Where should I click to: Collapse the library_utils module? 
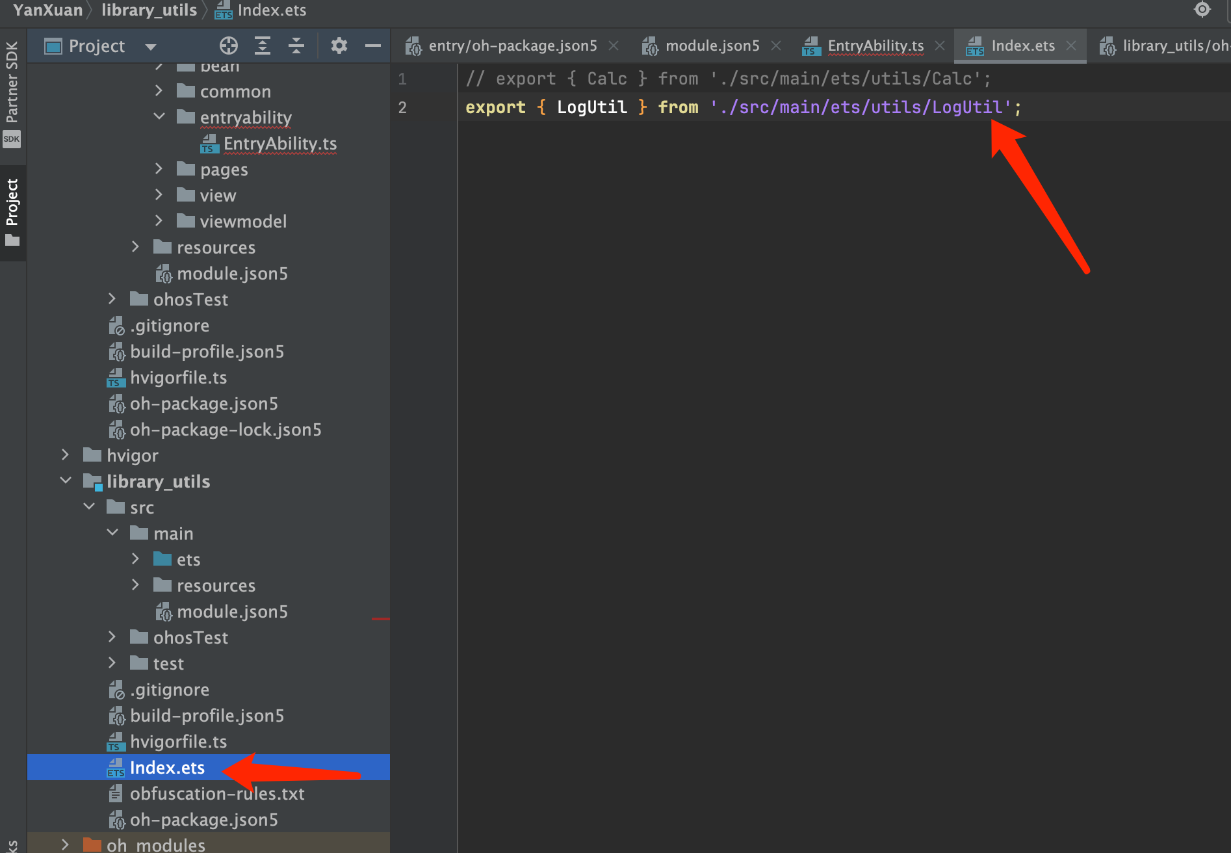65,481
